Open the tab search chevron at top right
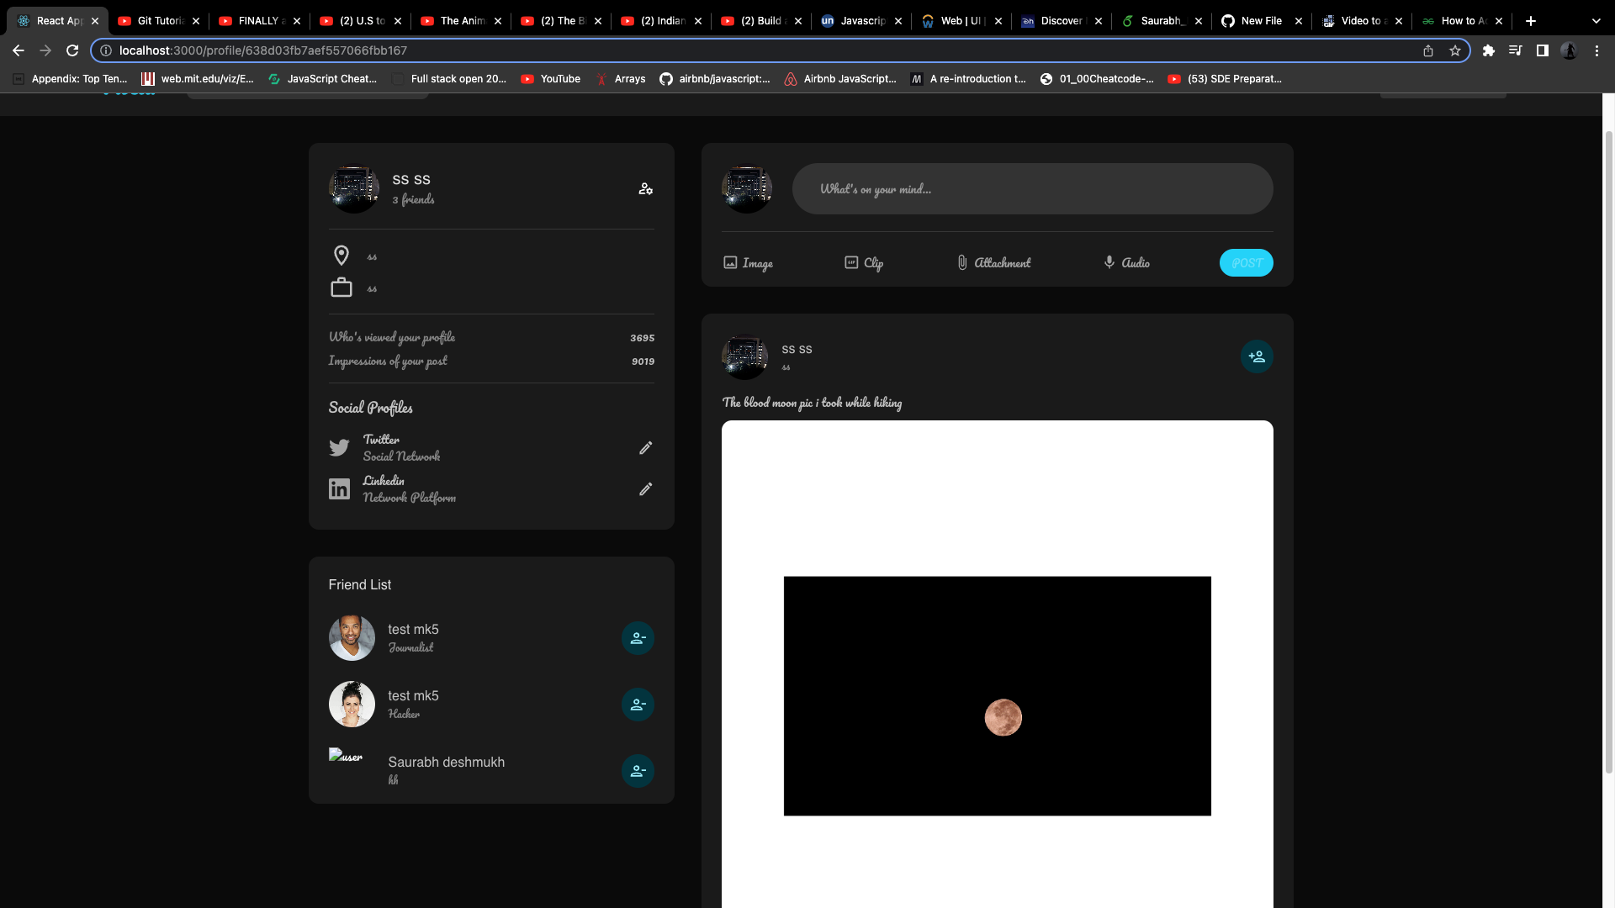1615x908 pixels. click(1596, 20)
